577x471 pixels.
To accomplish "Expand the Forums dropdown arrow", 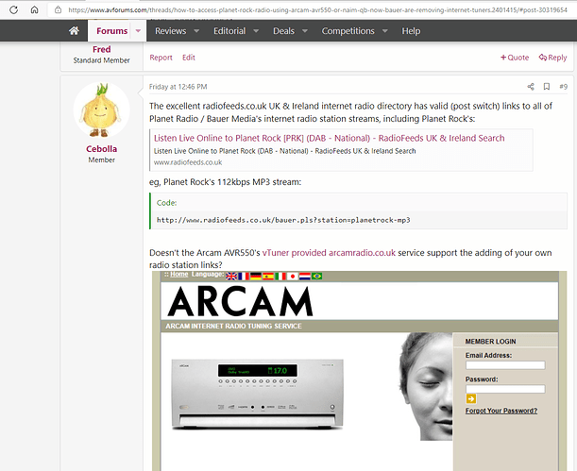I will point(139,31).
